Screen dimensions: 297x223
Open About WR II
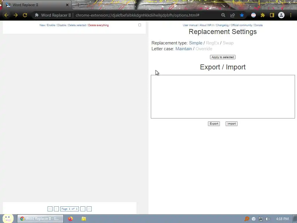[x=207, y=25]
